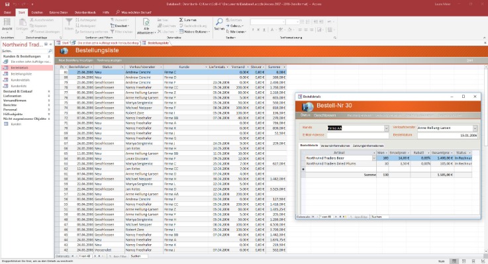Click the E-Mail-Adresse input field
Screen dimensions: 488x264
[x=358, y=135]
